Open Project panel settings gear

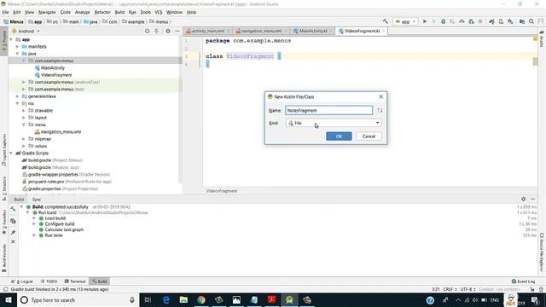[x=168, y=31]
